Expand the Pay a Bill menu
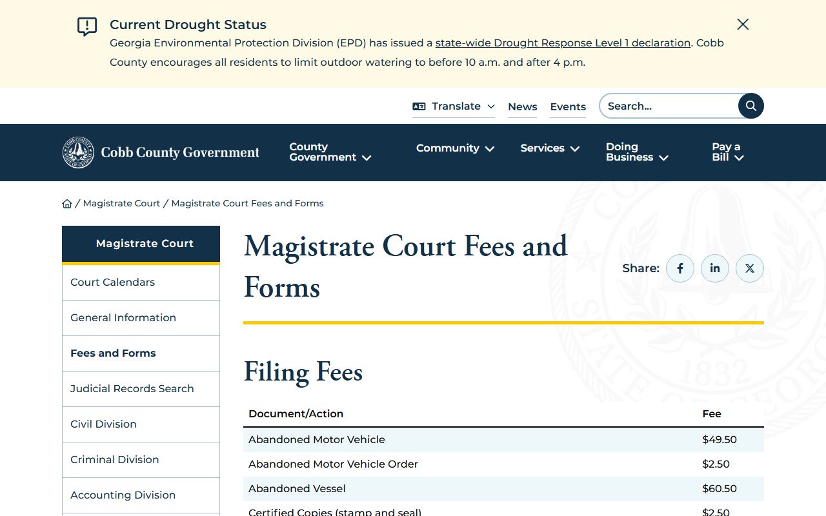Image resolution: width=826 pixels, height=516 pixels. (728, 152)
